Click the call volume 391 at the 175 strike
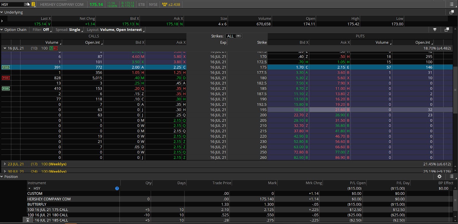Screen dimensions: 458x224 click(57, 67)
